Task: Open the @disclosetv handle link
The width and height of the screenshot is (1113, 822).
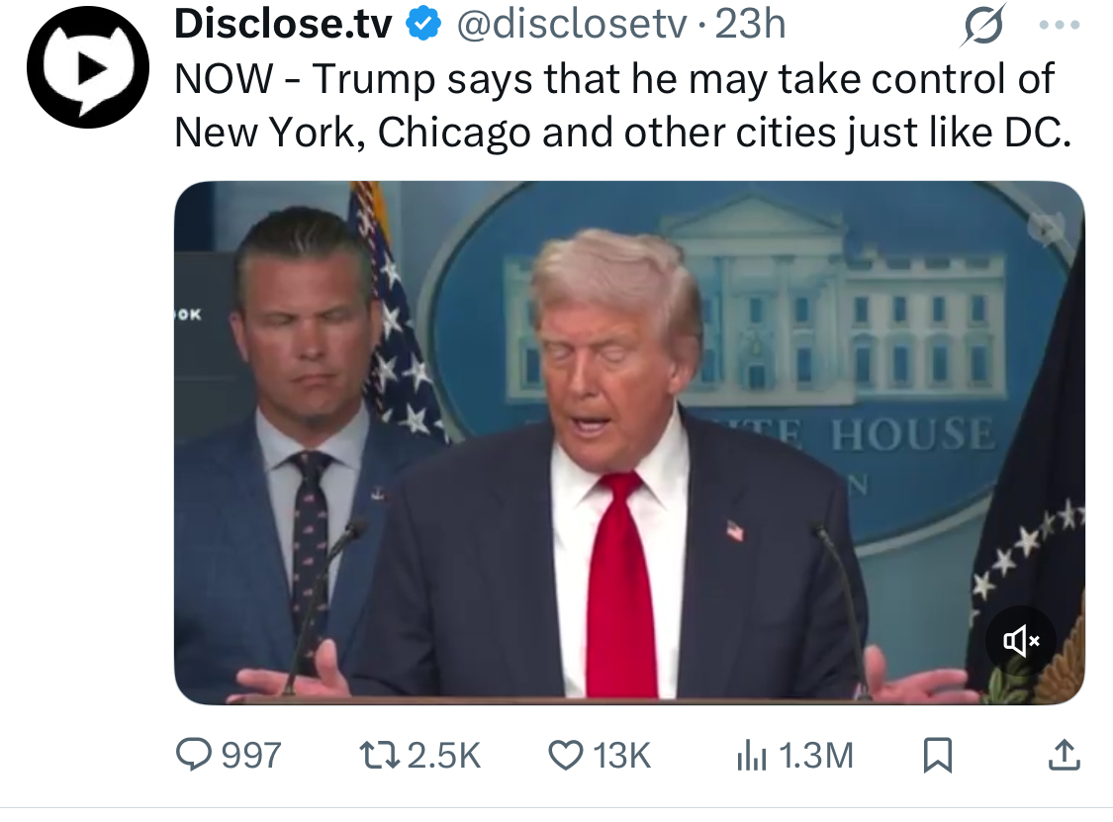Action: tap(572, 24)
